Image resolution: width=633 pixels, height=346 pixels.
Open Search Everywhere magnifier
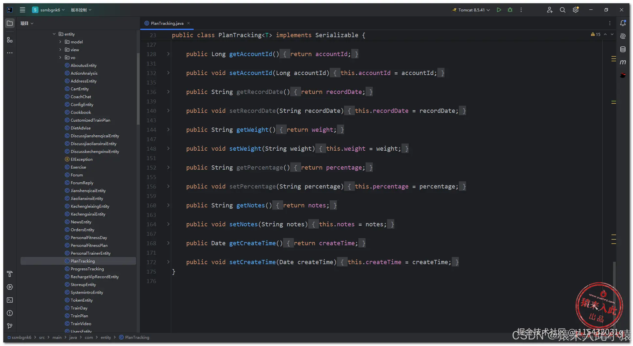(x=563, y=10)
